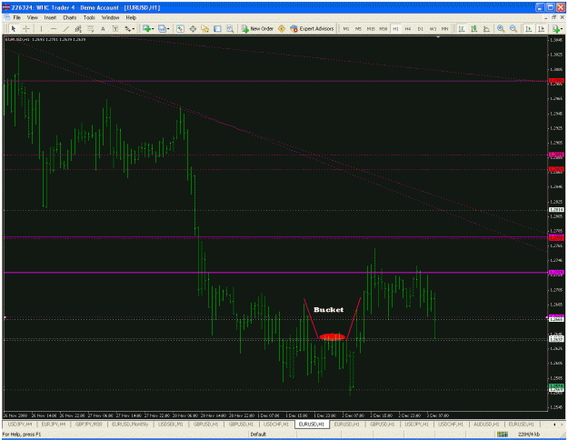Image resolution: width=568 pixels, height=440 pixels.
Task: Open the indicators list dropdown
Action: point(557,28)
